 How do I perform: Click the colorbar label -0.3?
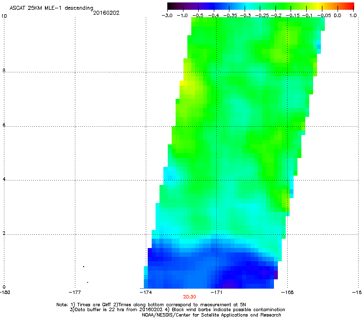pos(246,16)
